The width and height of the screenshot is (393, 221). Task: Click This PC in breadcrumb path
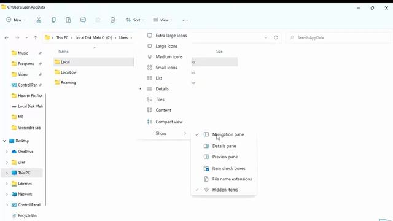click(x=62, y=38)
